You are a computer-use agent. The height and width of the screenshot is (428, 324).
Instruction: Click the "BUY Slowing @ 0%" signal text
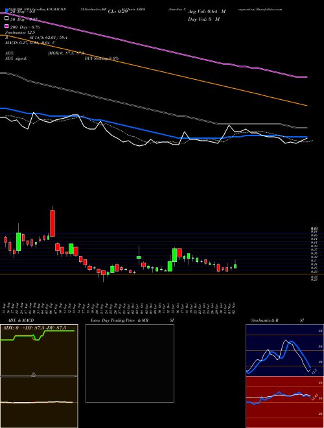click(x=102, y=58)
